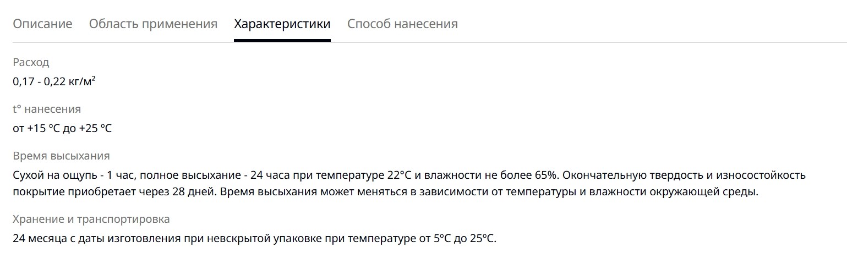Viewport: 847px width, 269px height.
Task: Click the от +15 °C до +25 °C value
Action: (x=62, y=128)
